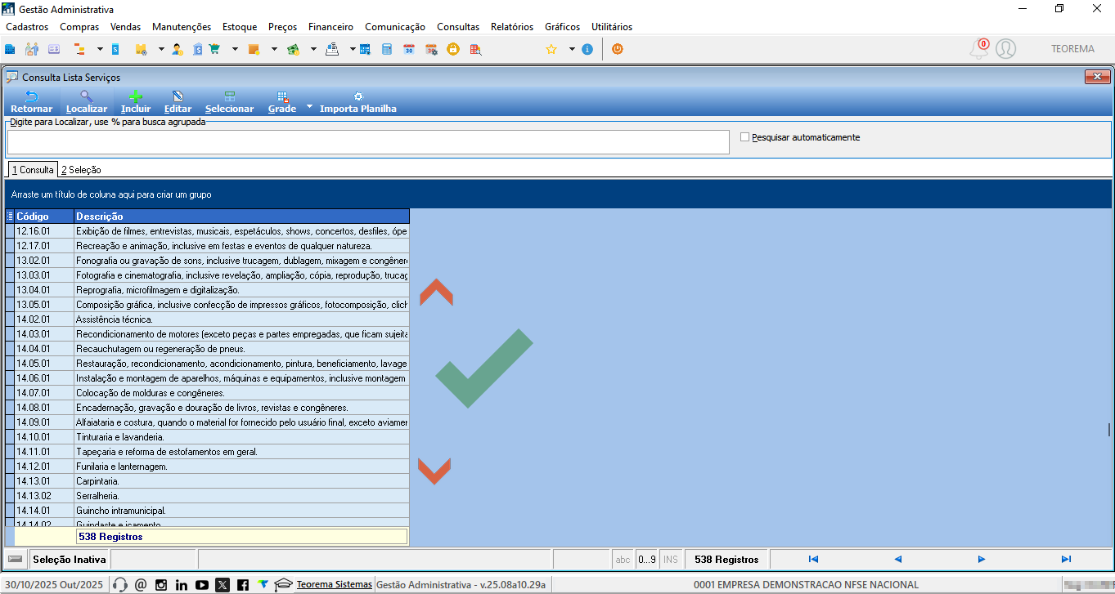1115x594 pixels.
Task: Click the 0...9 numeric filter indicator
Action: click(x=647, y=560)
